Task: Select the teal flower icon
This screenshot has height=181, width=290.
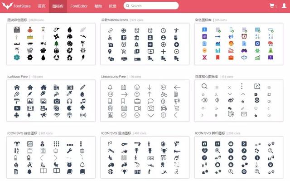Action: point(17,58)
